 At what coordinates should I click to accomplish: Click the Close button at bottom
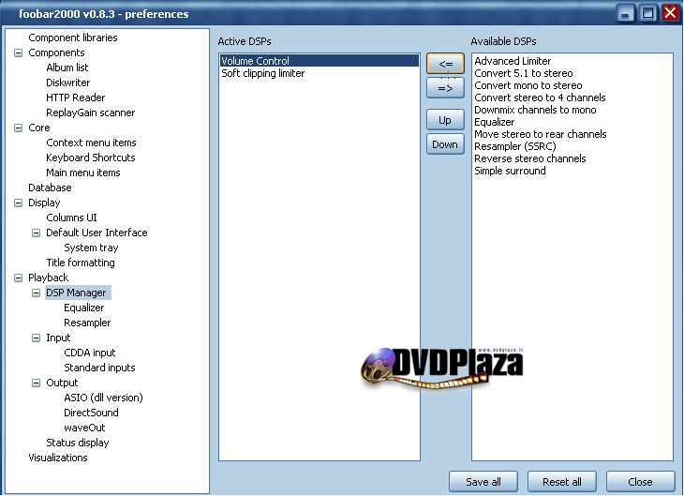640,482
